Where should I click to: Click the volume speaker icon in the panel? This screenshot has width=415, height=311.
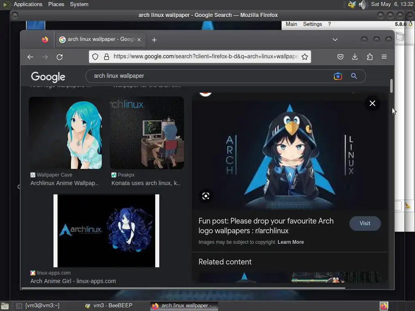pos(363,4)
